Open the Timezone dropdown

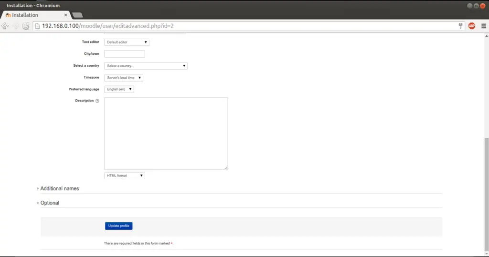click(124, 78)
